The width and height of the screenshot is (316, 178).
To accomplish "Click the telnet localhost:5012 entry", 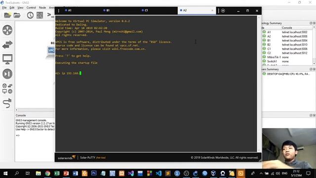I will (294, 53).
